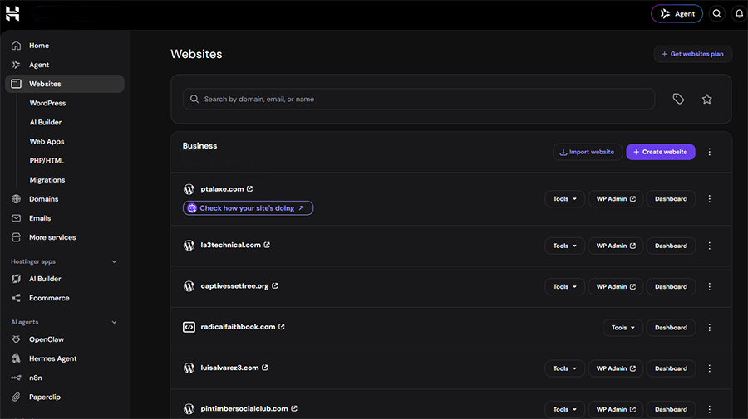
Task: Click the Business plan heading
Action: tap(199, 146)
